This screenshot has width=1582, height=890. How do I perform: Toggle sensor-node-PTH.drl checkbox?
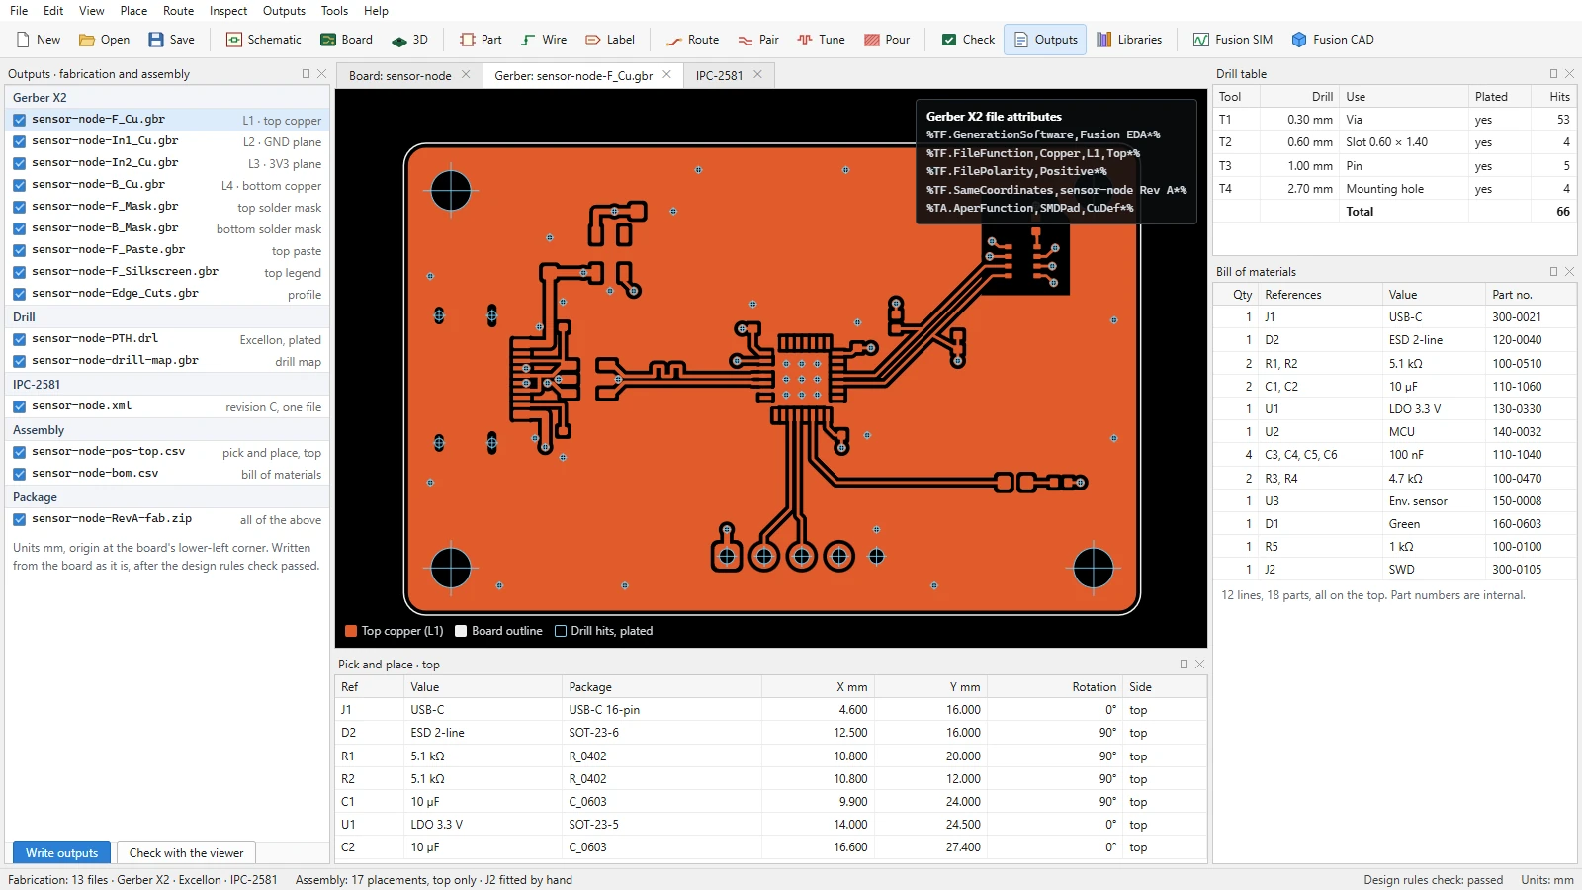point(19,339)
